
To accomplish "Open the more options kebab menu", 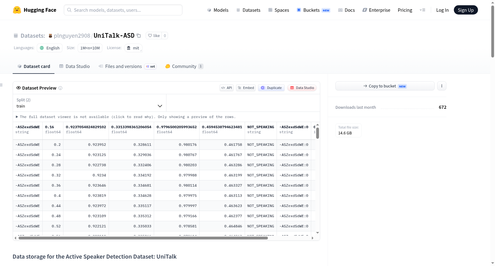I will [x=442, y=86].
